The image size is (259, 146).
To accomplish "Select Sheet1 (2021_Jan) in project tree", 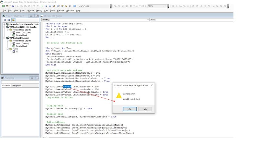I will pos(23,32).
